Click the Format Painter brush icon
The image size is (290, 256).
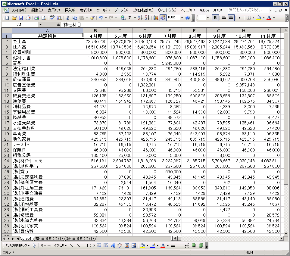click(x=92, y=18)
